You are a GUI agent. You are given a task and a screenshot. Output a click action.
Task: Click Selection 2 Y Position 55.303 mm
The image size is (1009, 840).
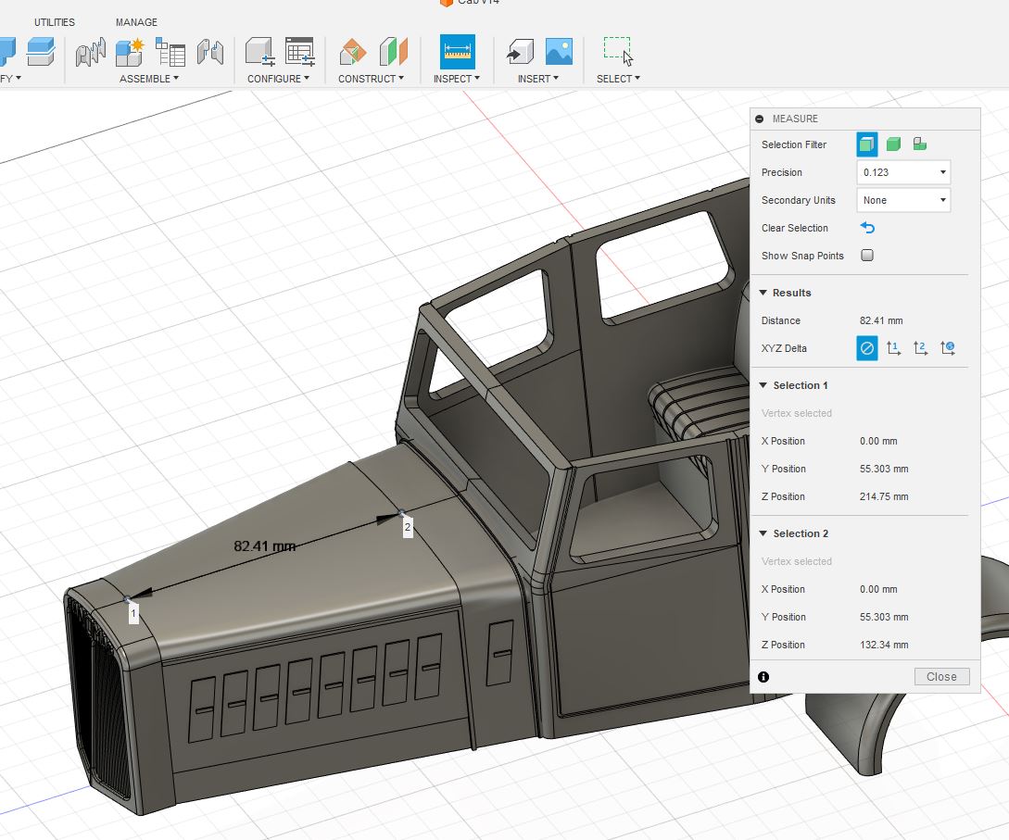point(884,617)
